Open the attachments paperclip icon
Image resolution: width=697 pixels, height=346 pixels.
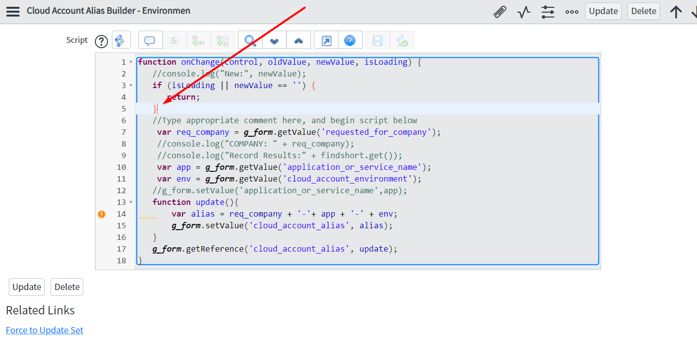click(500, 12)
